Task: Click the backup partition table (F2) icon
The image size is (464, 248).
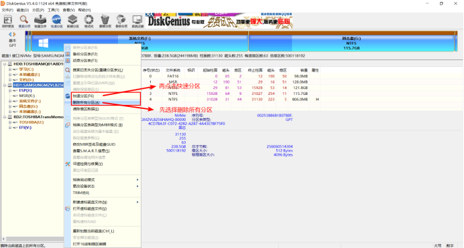Action: [68, 54]
